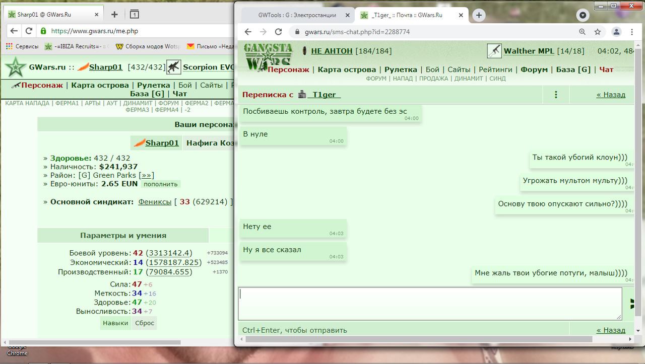The image size is (645, 364).
Task: Click the message text area in chat
Action: click(430, 304)
